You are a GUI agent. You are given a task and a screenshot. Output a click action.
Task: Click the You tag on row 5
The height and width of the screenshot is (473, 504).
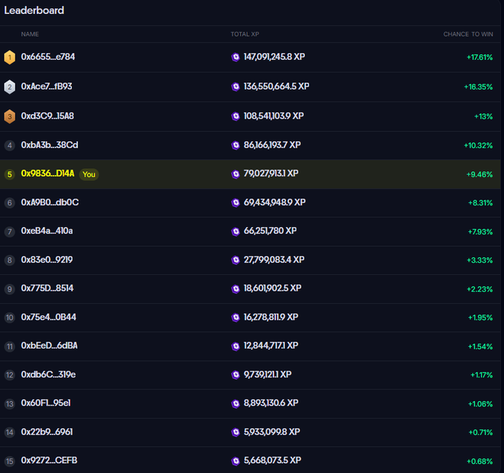(x=89, y=174)
